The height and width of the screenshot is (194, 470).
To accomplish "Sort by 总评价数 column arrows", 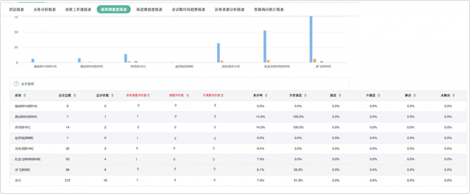I will pyautogui.click(x=112, y=95).
